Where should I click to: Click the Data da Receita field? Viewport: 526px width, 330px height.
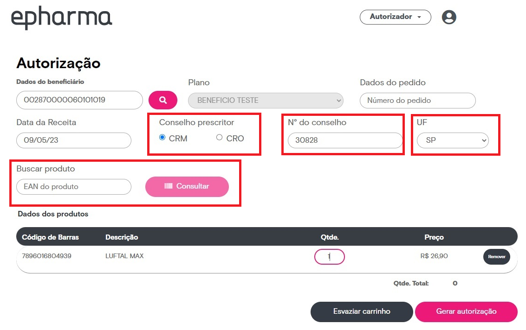(x=74, y=140)
